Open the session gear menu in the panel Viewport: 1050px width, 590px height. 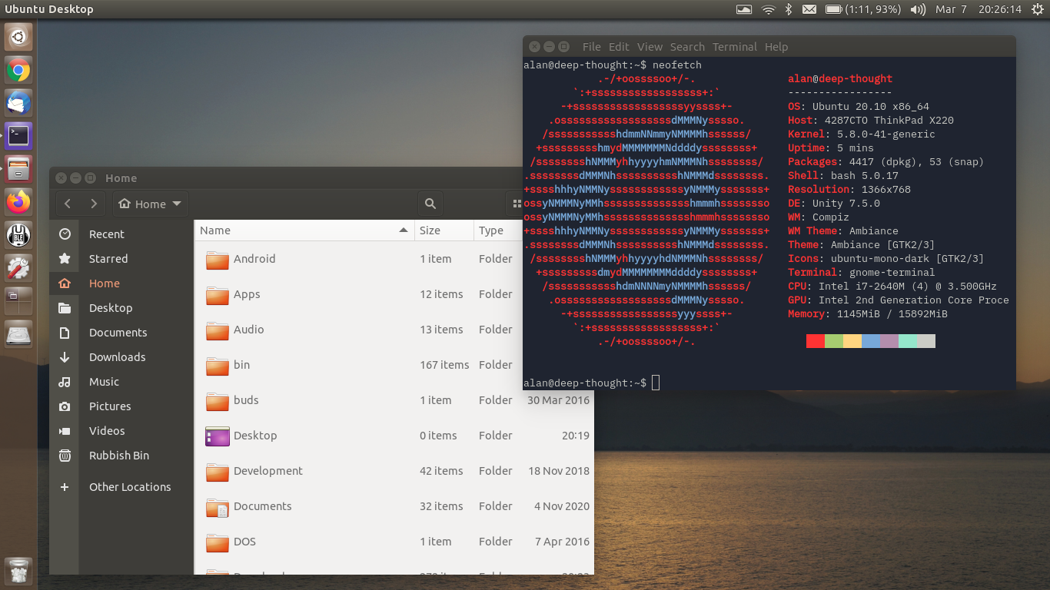click(1037, 9)
